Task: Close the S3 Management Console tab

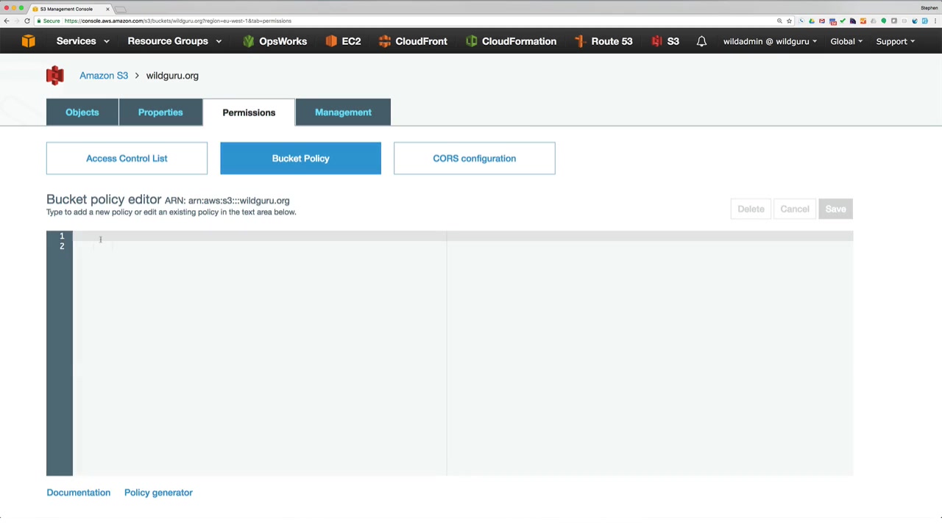Action: [107, 9]
